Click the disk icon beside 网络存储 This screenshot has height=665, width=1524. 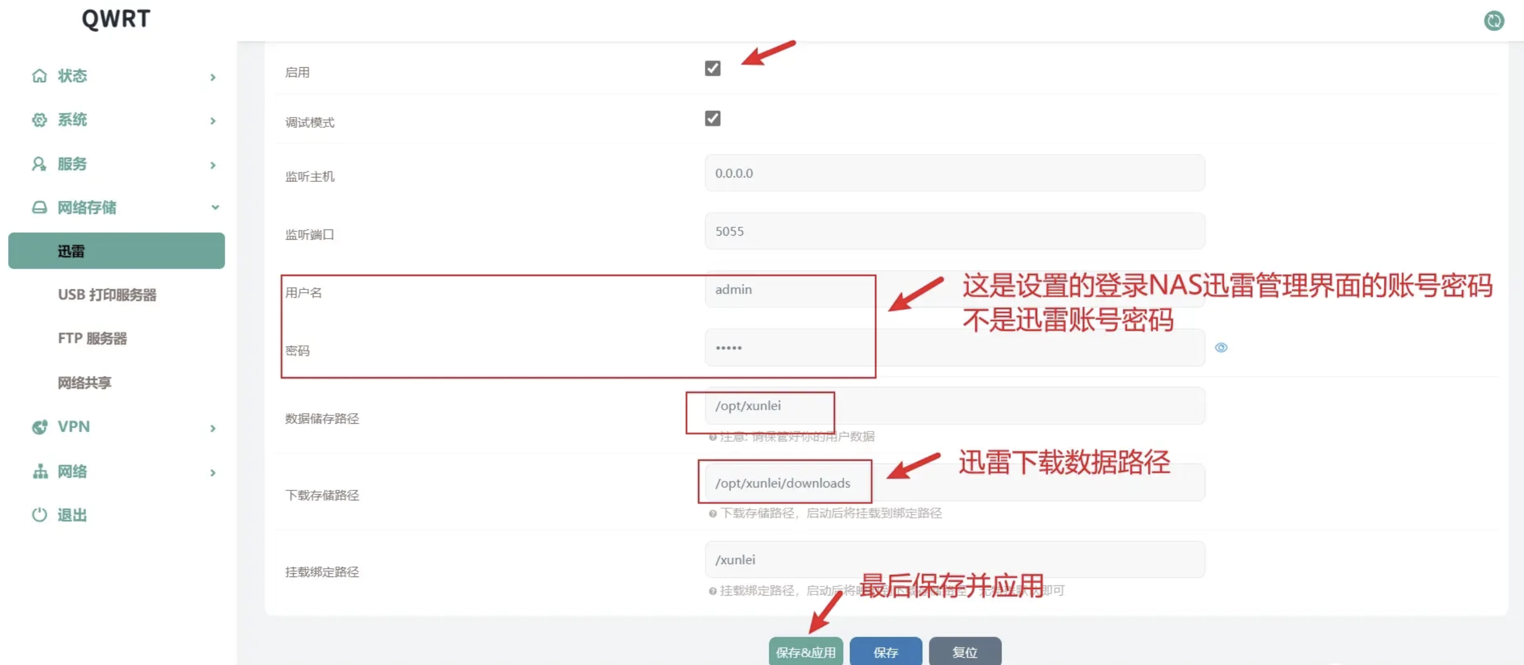point(39,208)
